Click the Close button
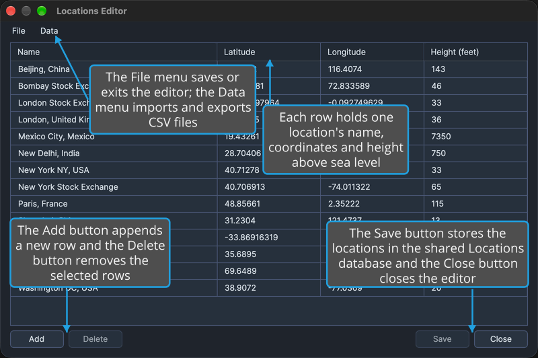This screenshot has width=538, height=358. coord(500,339)
